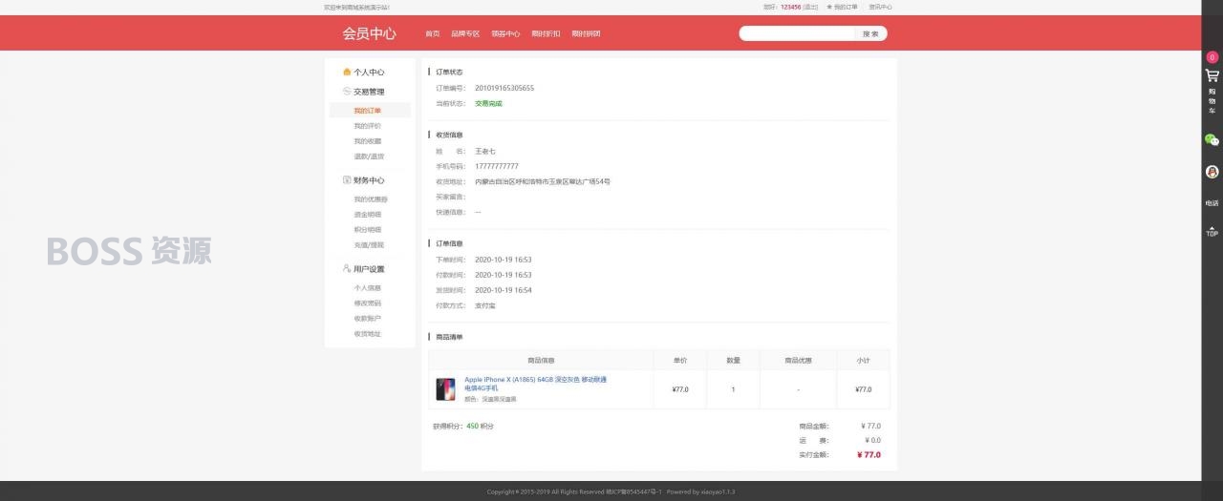The width and height of the screenshot is (1223, 501).
Task: Click the TOP back-to-top arrow
Action: coord(1212,231)
